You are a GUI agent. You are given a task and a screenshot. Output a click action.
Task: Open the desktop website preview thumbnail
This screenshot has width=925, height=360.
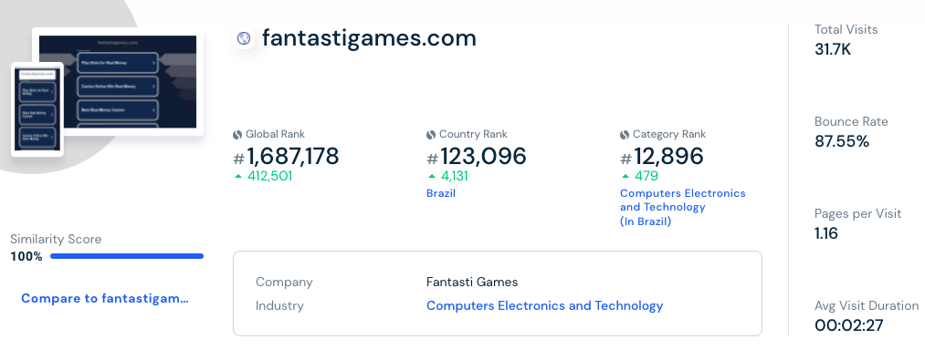(118, 81)
